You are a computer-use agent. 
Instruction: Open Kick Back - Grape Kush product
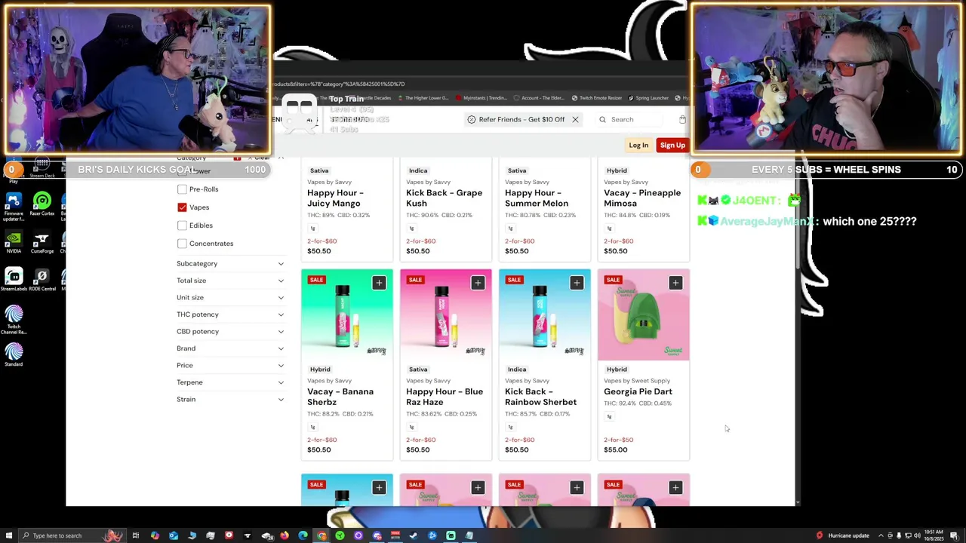444,198
